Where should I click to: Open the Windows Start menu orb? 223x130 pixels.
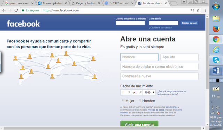[x=216, y=6]
